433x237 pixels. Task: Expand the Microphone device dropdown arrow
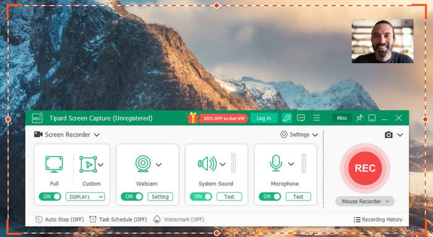[291, 164]
